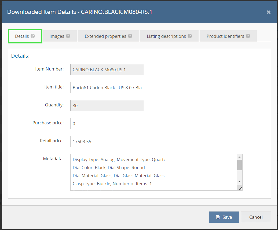Click the Retail price field
This screenshot has width=278, height=230.
pos(107,142)
